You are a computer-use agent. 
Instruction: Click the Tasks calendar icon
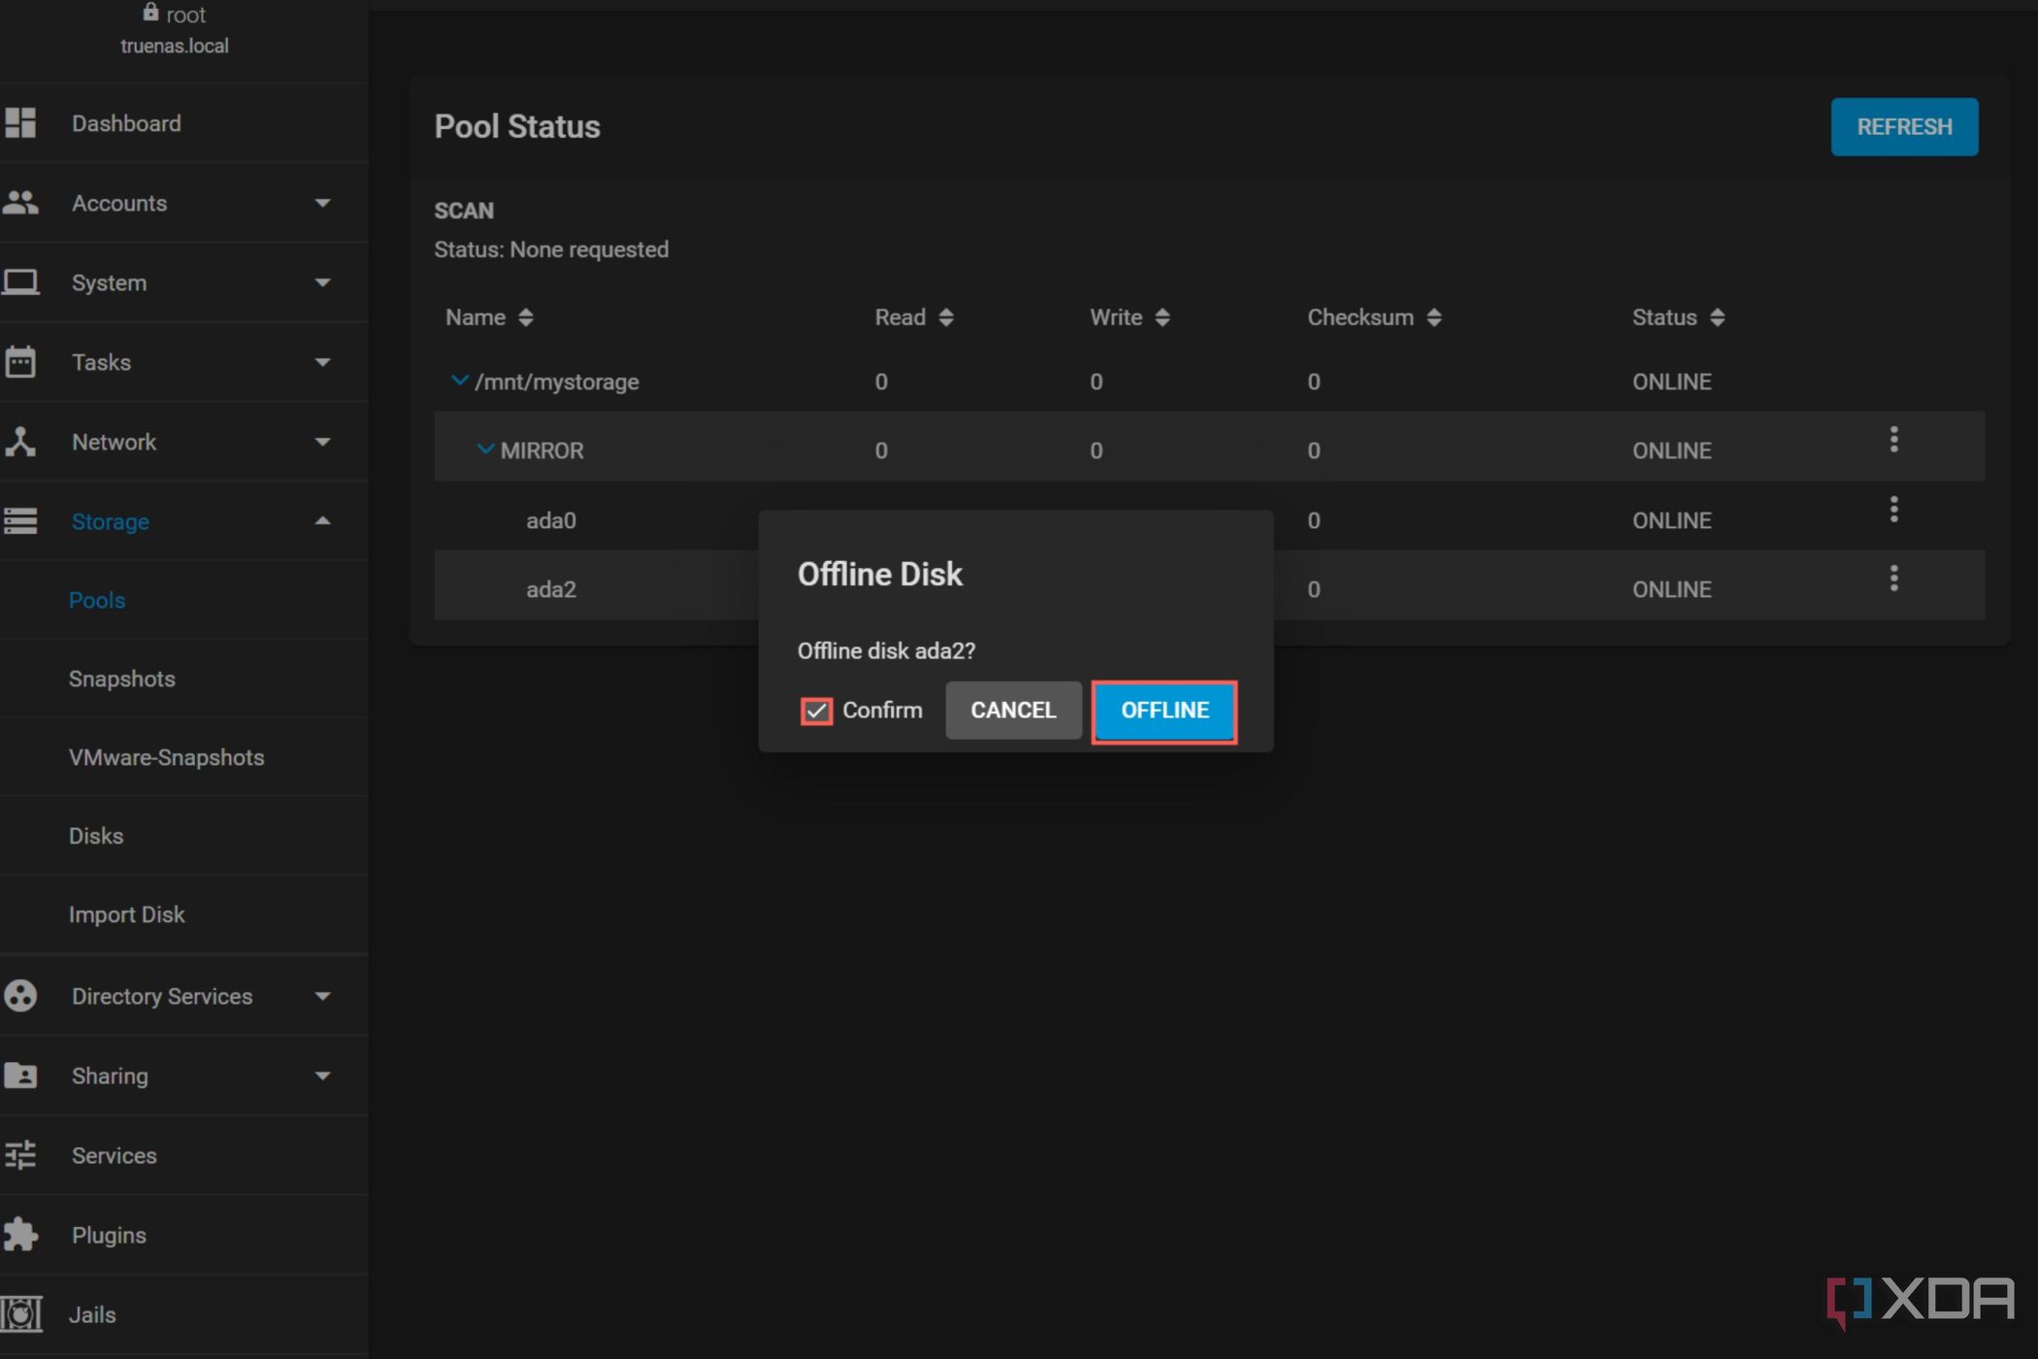pos(20,362)
